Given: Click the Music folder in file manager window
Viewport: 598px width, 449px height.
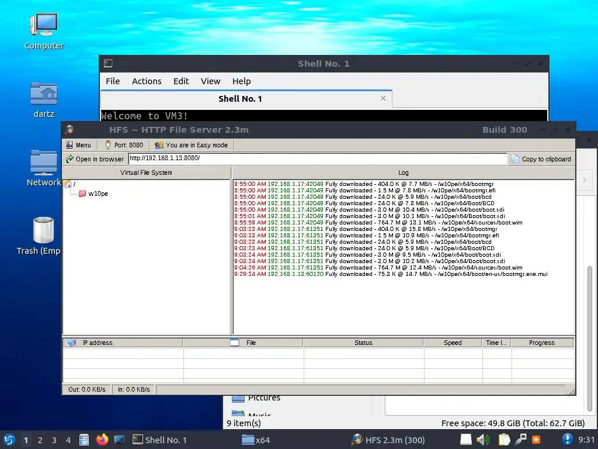Looking at the screenshot, I should (x=252, y=414).
